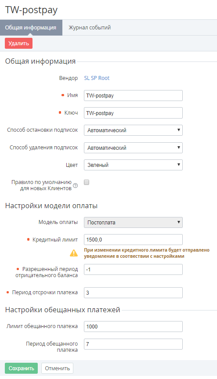Click the red Удалить button

point(18,43)
